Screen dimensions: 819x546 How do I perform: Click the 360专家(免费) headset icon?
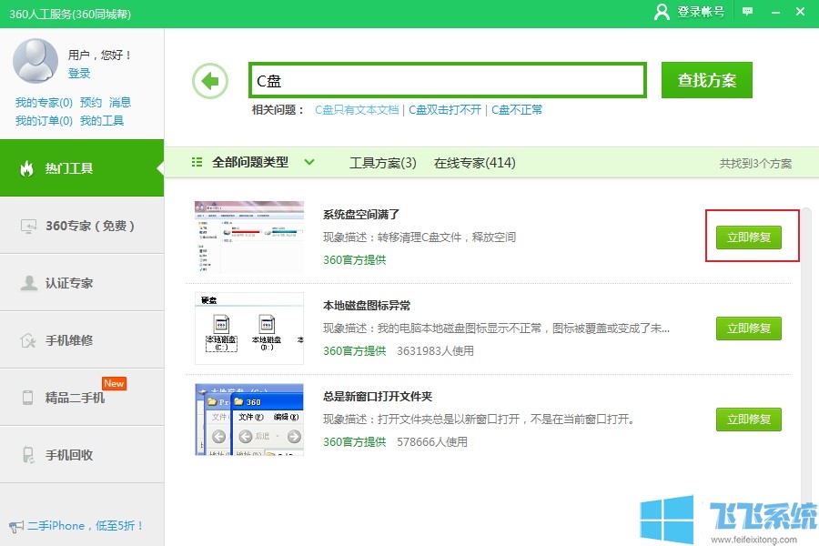[x=27, y=227]
